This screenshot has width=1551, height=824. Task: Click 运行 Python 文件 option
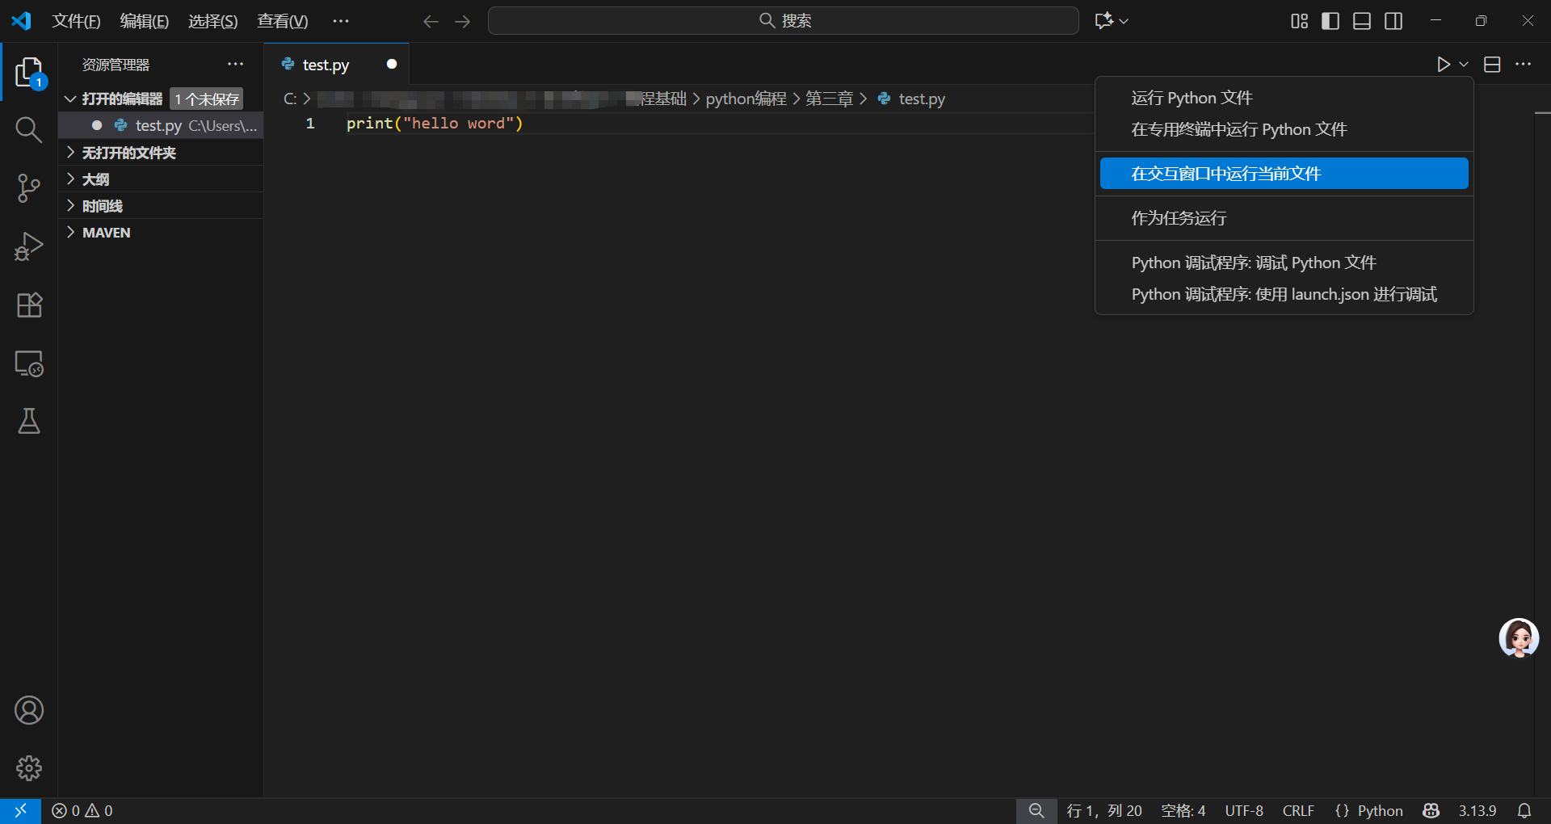coord(1192,98)
